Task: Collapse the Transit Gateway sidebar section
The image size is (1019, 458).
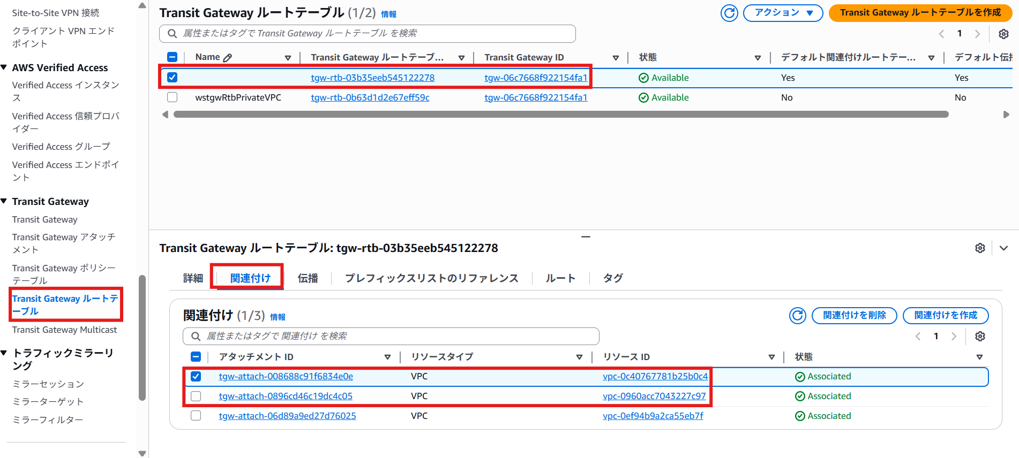Action: pos(4,201)
